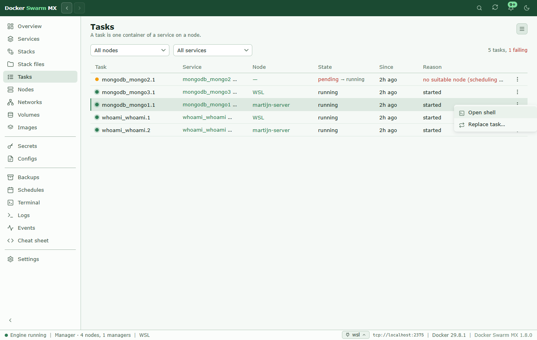This screenshot has width=537, height=340.
Task: Navigate forward with the right arrow button
Action: point(79,8)
